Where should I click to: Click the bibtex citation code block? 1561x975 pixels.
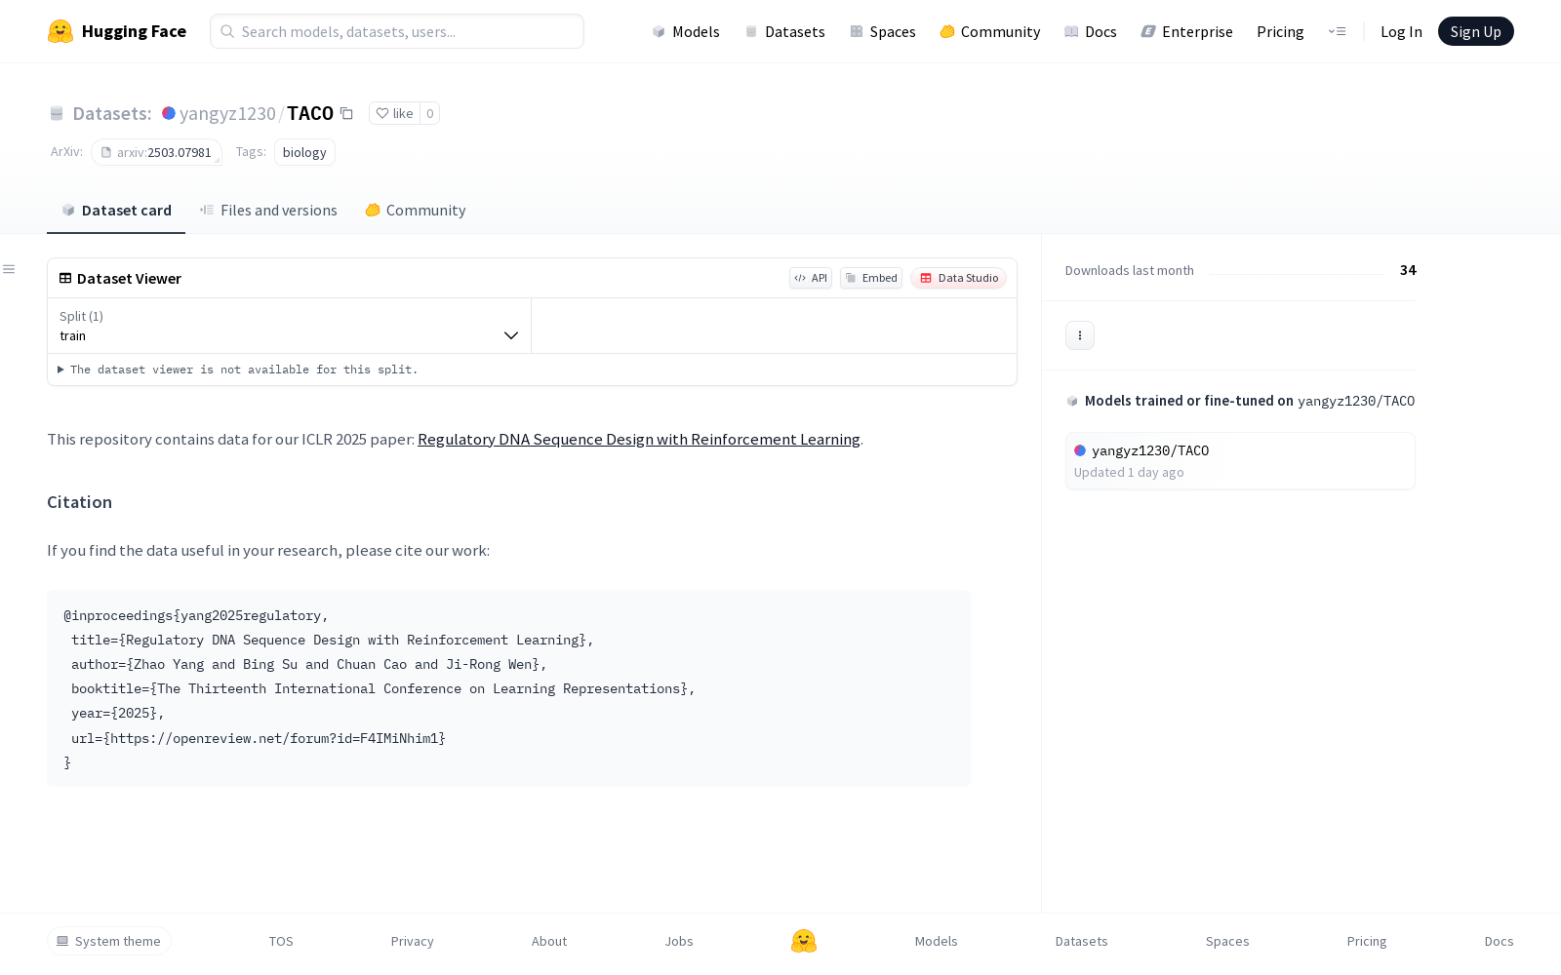pos(508,688)
